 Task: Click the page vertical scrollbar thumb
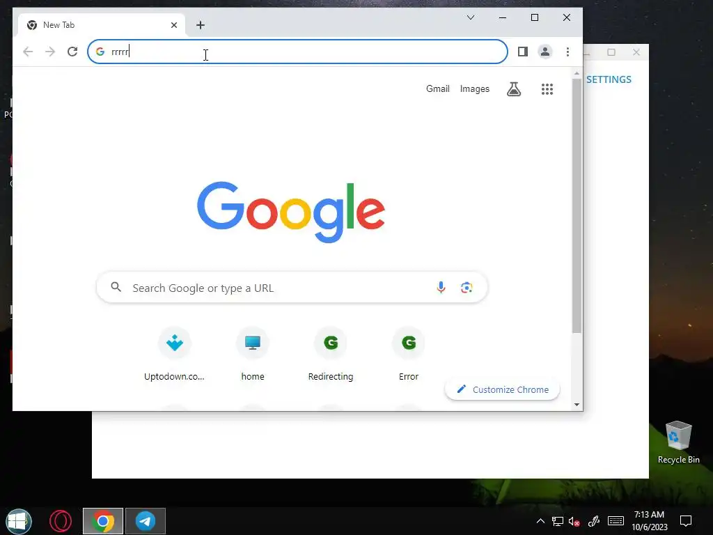(x=577, y=206)
